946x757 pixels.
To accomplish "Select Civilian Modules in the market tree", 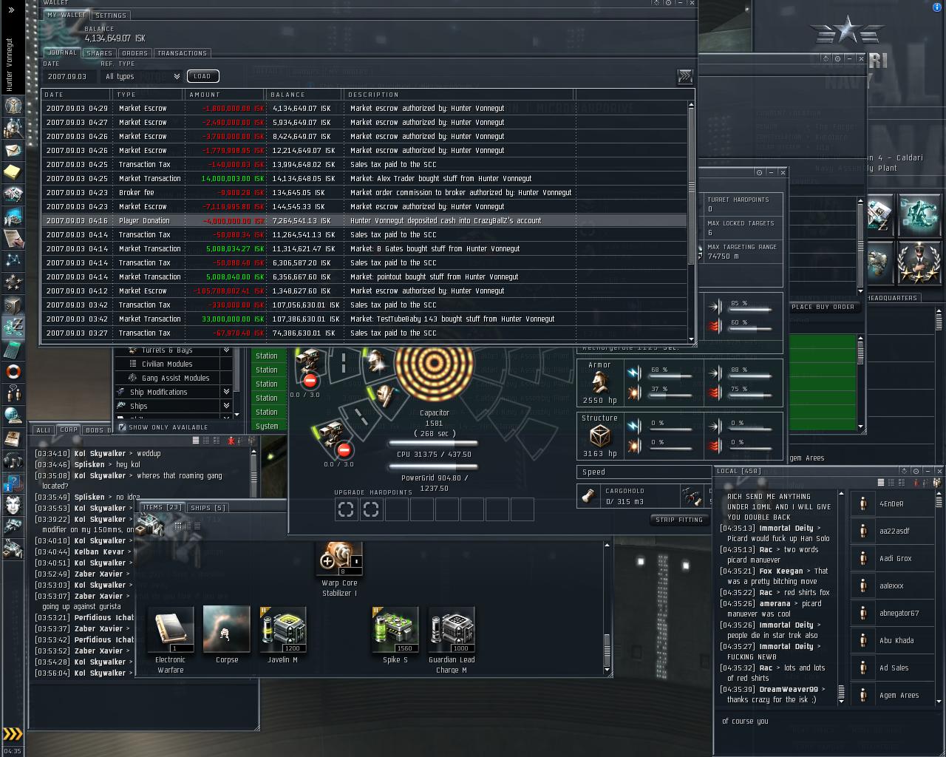I will tap(174, 364).
